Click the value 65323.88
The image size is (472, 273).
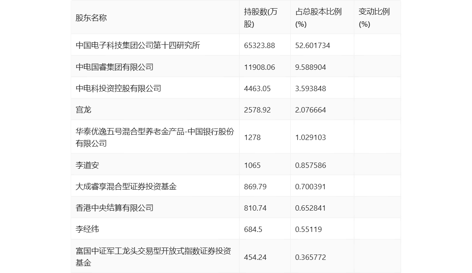259,46
